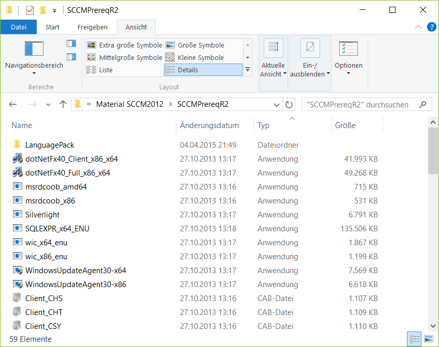
Task: Switch to the Start tab
Action: [52, 27]
